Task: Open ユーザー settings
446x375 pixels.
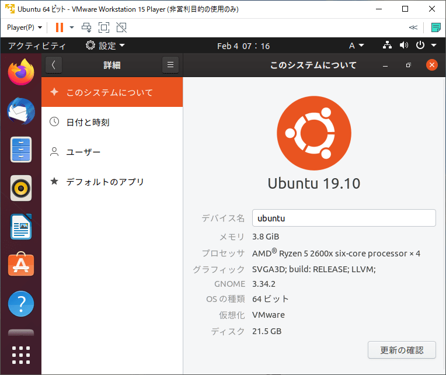Action: pyautogui.click(x=112, y=152)
